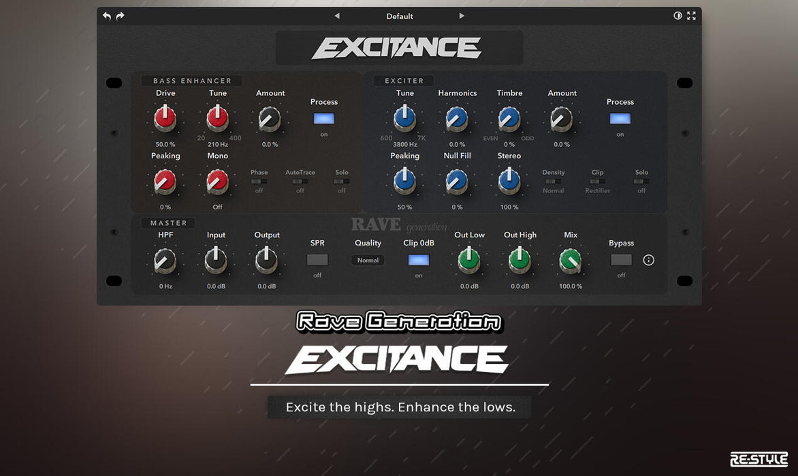798x476 pixels.
Task: Click the green Out Low knob
Action: pyautogui.click(x=468, y=260)
